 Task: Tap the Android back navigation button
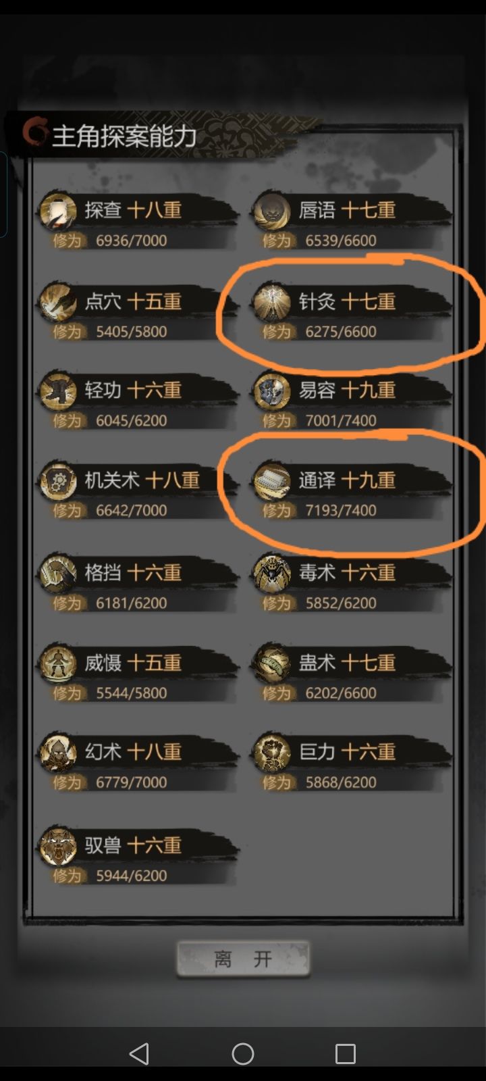pyautogui.click(x=139, y=1053)
